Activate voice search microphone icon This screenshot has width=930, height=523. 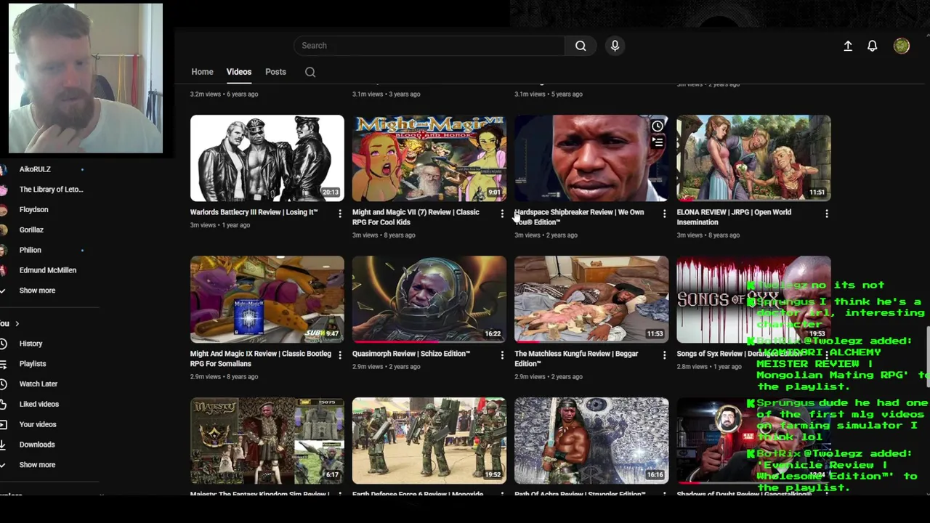[615, 46]
